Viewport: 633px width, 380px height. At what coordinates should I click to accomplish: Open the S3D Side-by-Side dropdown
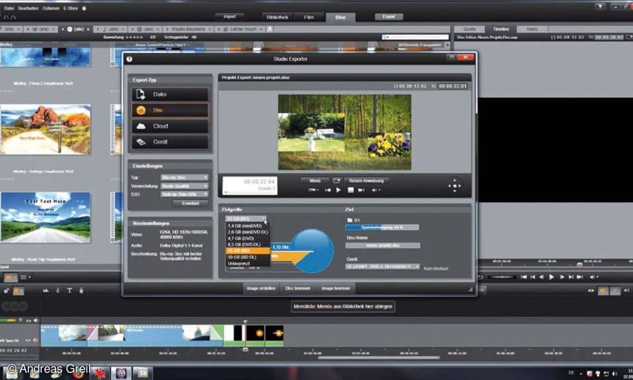[184, 194]
